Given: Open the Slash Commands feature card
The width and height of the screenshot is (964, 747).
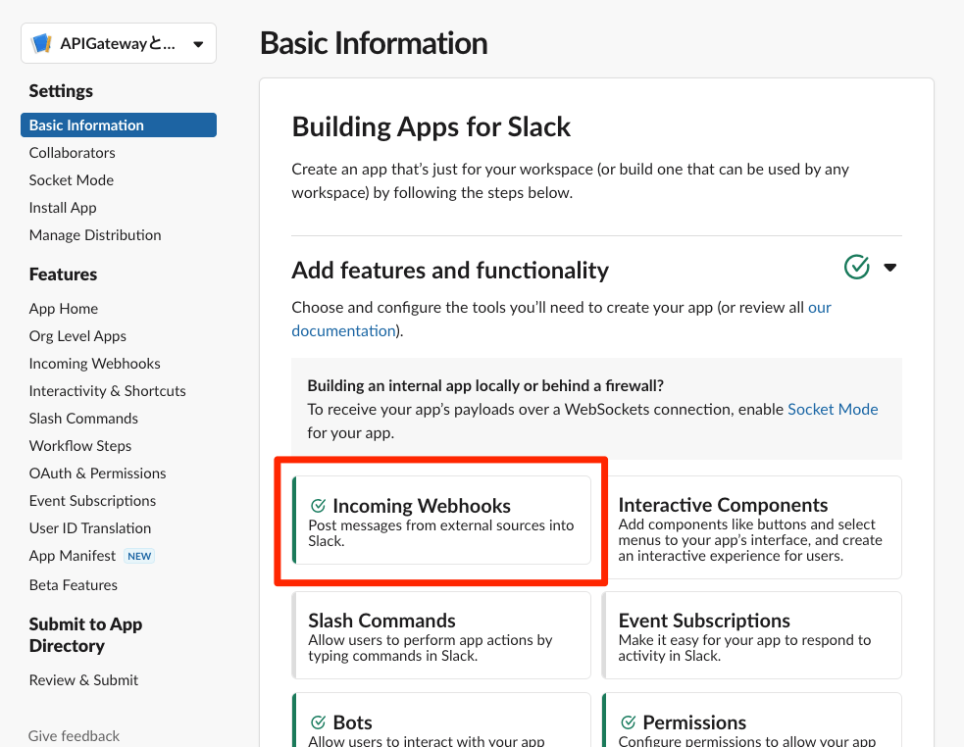Looking at the screenshot, I should point(441,635).
